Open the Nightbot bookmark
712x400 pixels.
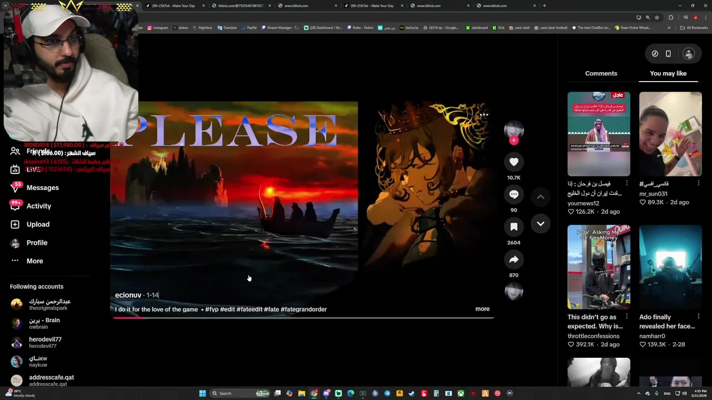(202, 28)
